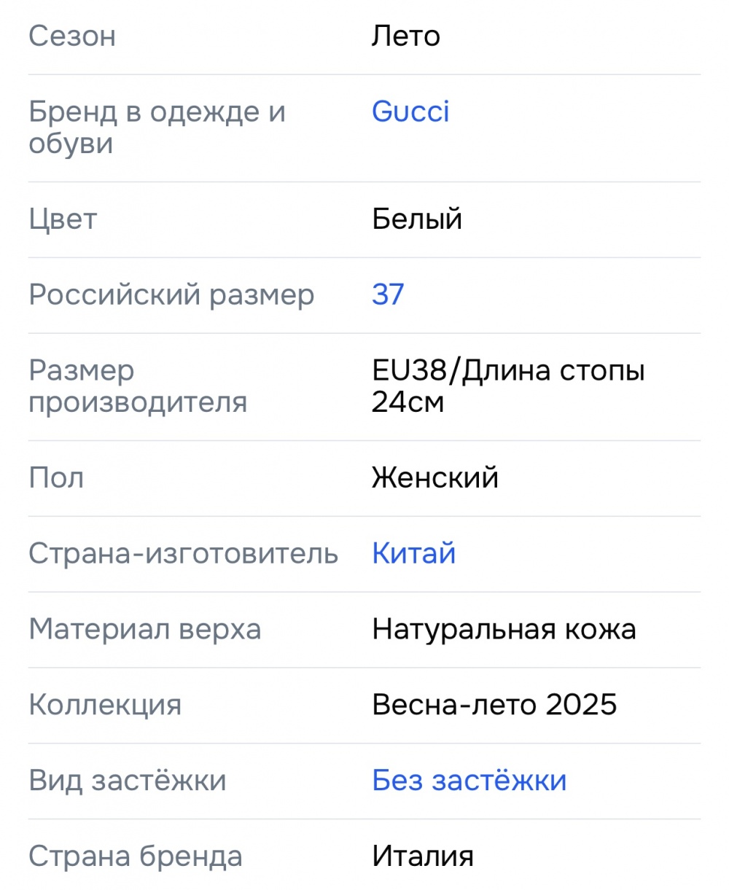Select the Лето season value

point(406,36)
